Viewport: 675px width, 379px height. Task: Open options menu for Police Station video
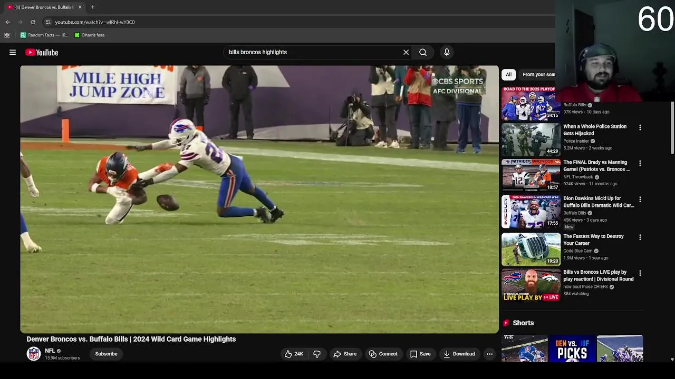pyautogui.click(x=640, y=127)
